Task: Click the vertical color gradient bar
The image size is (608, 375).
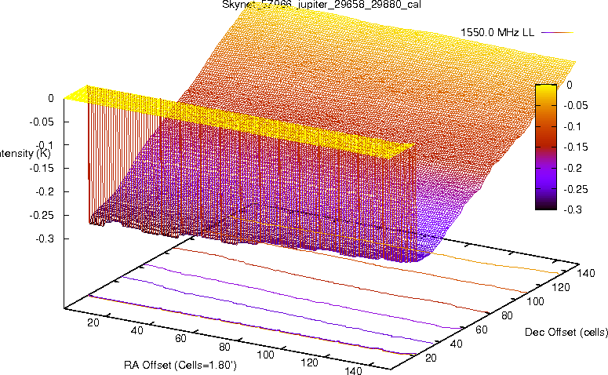Action: (546, 147)
